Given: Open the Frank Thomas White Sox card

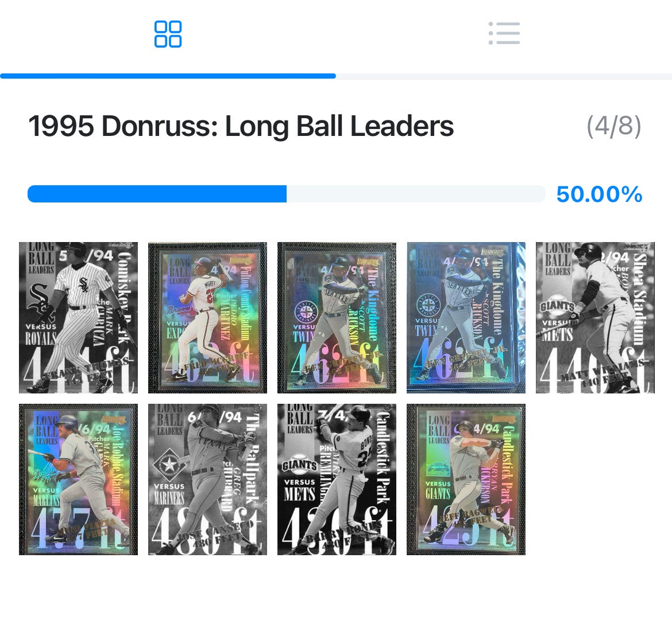Looking at the screenshot, I should (79, 318).
